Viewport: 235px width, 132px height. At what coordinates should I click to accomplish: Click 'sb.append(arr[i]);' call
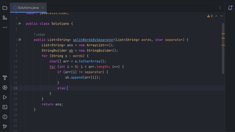(x=83, y=77)
